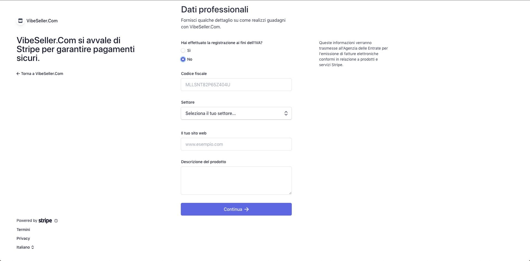This screenshot has width=530, height=261.
Task: Click the Stripe logo in footer
Action: click(x=45, y=220)
